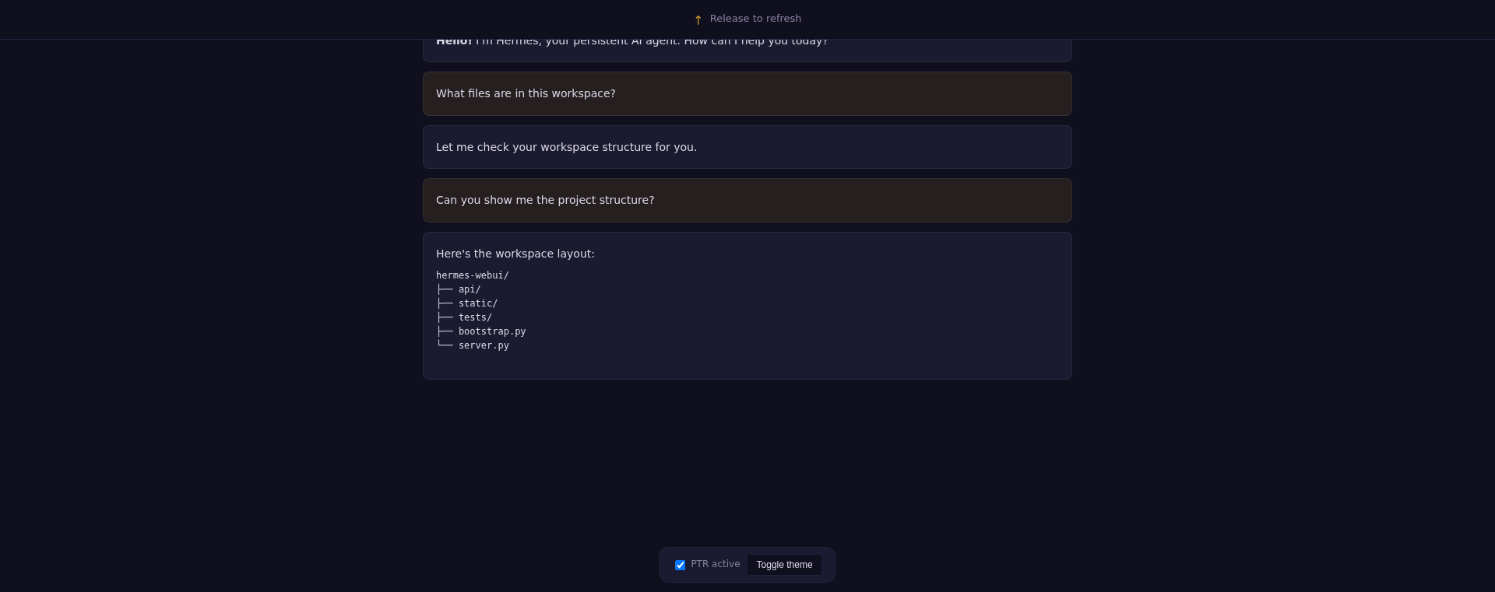Click the 'Release to refresh' indicator text
The width and height of the screenshot is (1495, 592).
(x=755, y=19)
